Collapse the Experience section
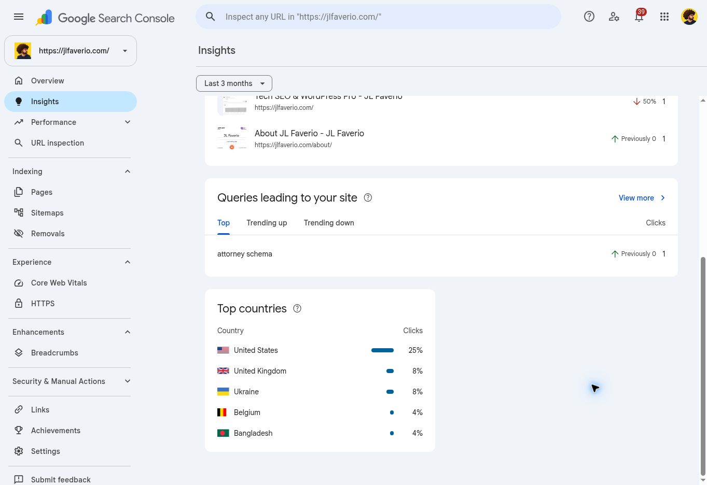 click(128, 262)
